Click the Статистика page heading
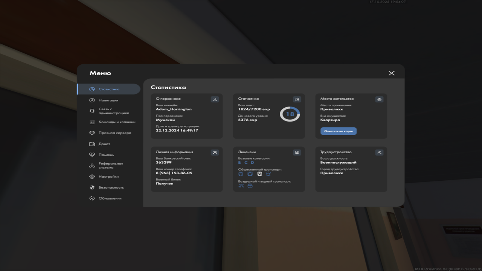The image size is (482, 271). pyautogui.click(x=168, y=87)
